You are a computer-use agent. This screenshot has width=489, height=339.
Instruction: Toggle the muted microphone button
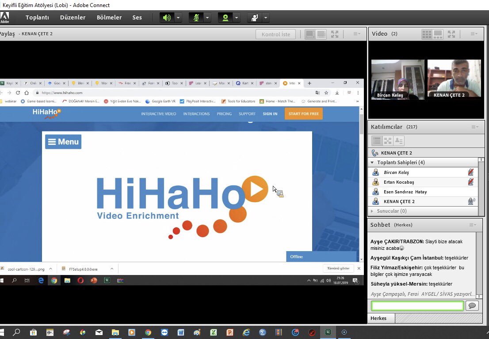pyautogui.click(x=196, y=17)
